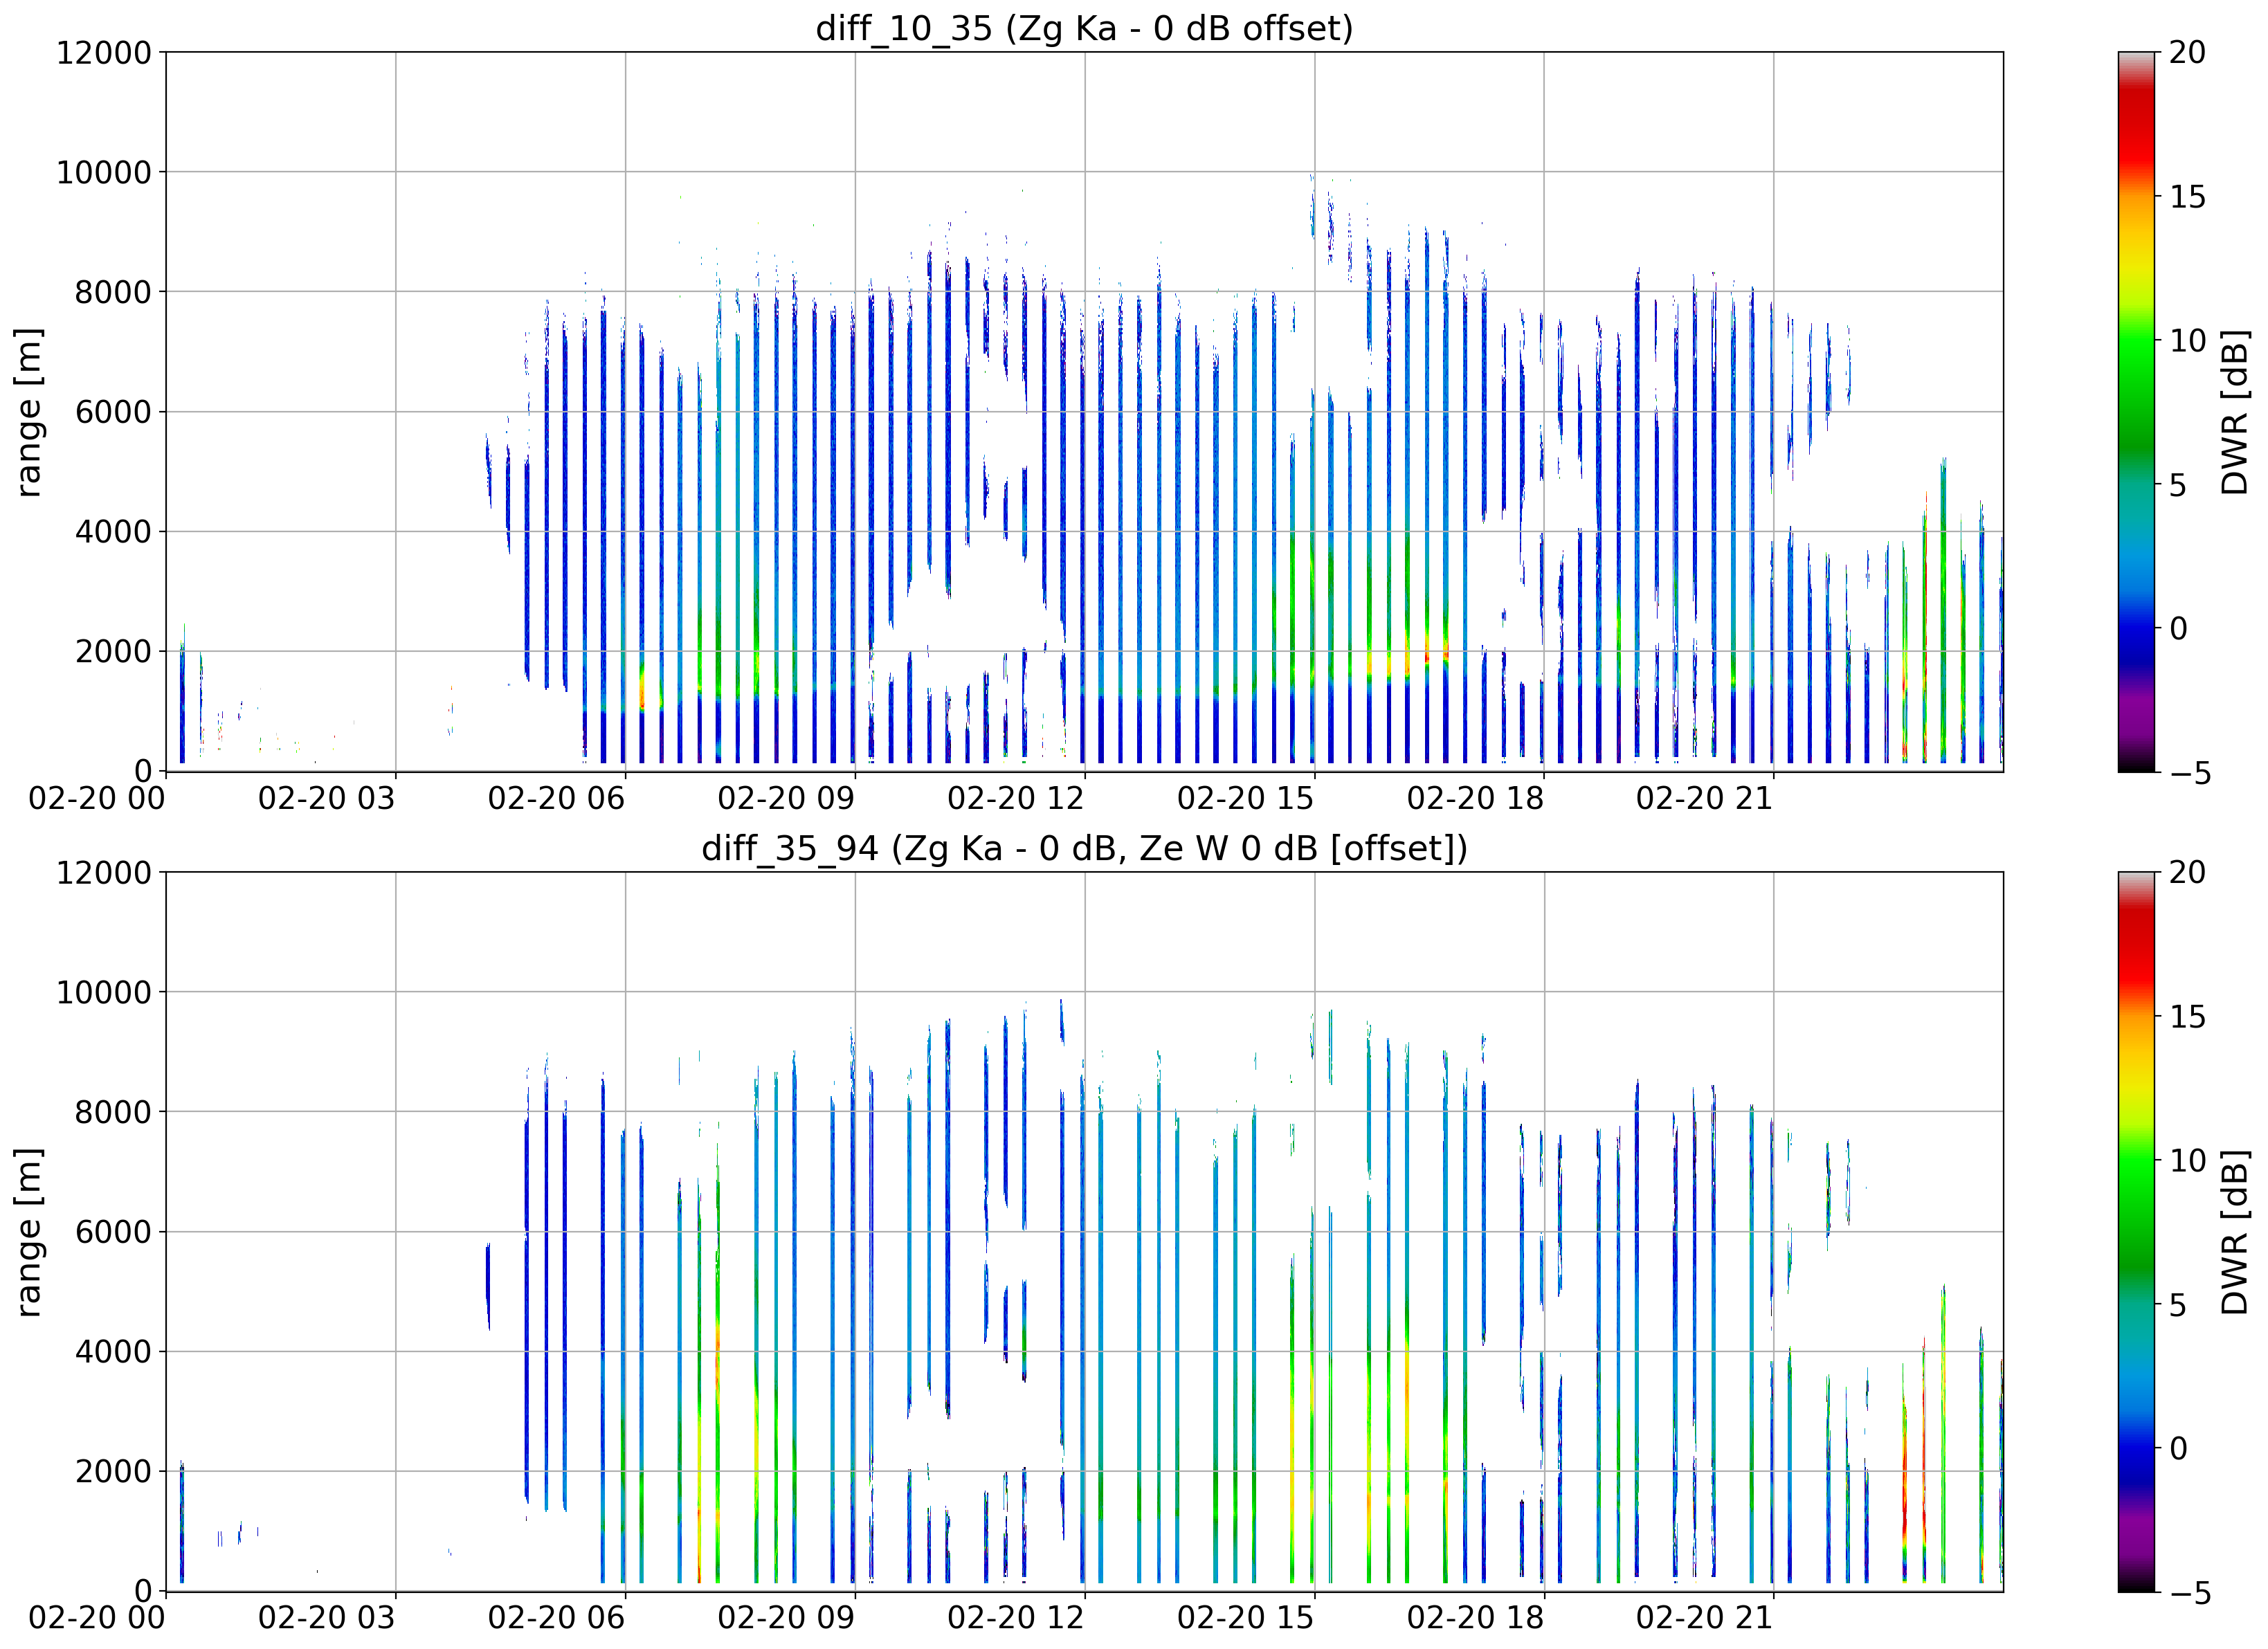
Task: Select the "20" tick on the bottom colorbar
Action: 2188,872
